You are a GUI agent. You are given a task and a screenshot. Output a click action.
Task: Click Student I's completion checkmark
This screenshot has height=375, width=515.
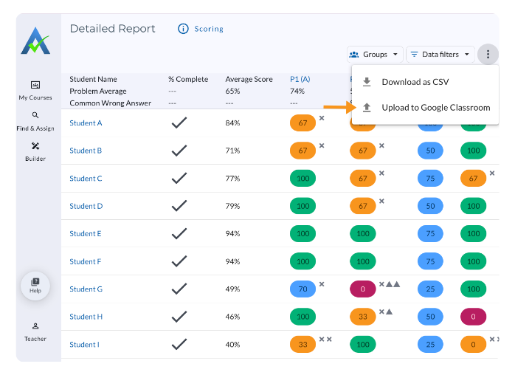pyautogui.click(x=179, y=345)
